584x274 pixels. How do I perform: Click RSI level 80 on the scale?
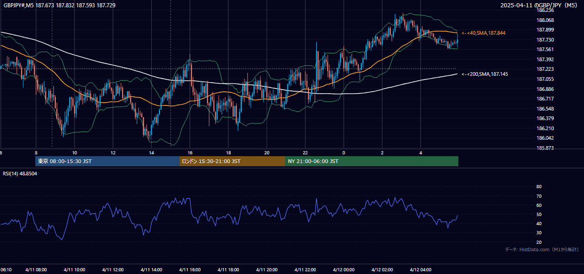(x=539, y=187)
